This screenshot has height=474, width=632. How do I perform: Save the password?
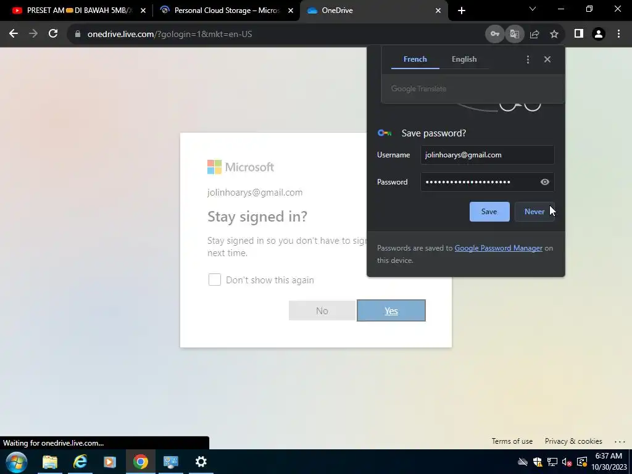pyautogui.click(x=489, y=212)
